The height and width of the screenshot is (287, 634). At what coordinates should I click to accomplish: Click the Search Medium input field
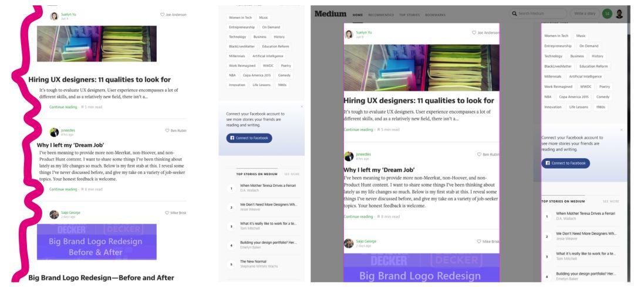click(538, 13)
